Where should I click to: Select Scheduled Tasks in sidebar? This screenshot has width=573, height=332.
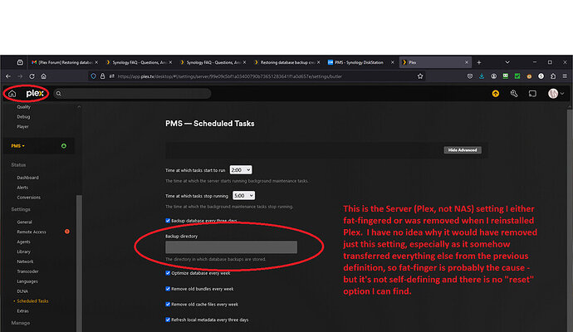32,301
